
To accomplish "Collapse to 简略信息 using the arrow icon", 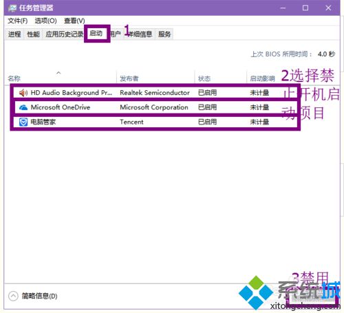I will click(13, 296).
